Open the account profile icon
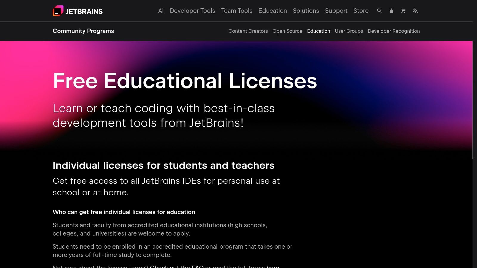Screen dimensions: 477x268 coord(391,11)
